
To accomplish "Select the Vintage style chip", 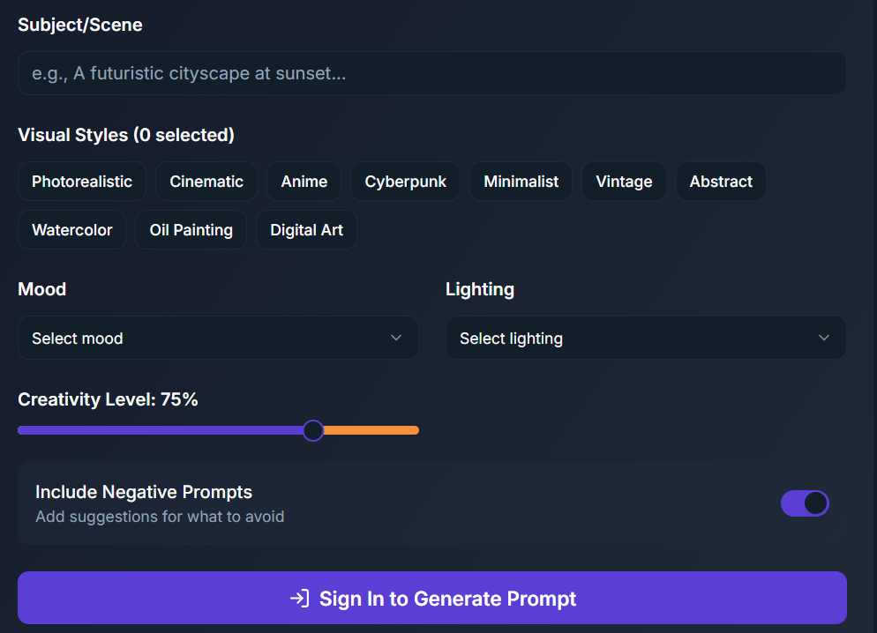I will click(624, 181).
